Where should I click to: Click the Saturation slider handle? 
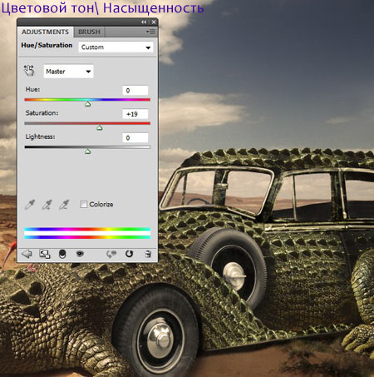coord(100,128)
